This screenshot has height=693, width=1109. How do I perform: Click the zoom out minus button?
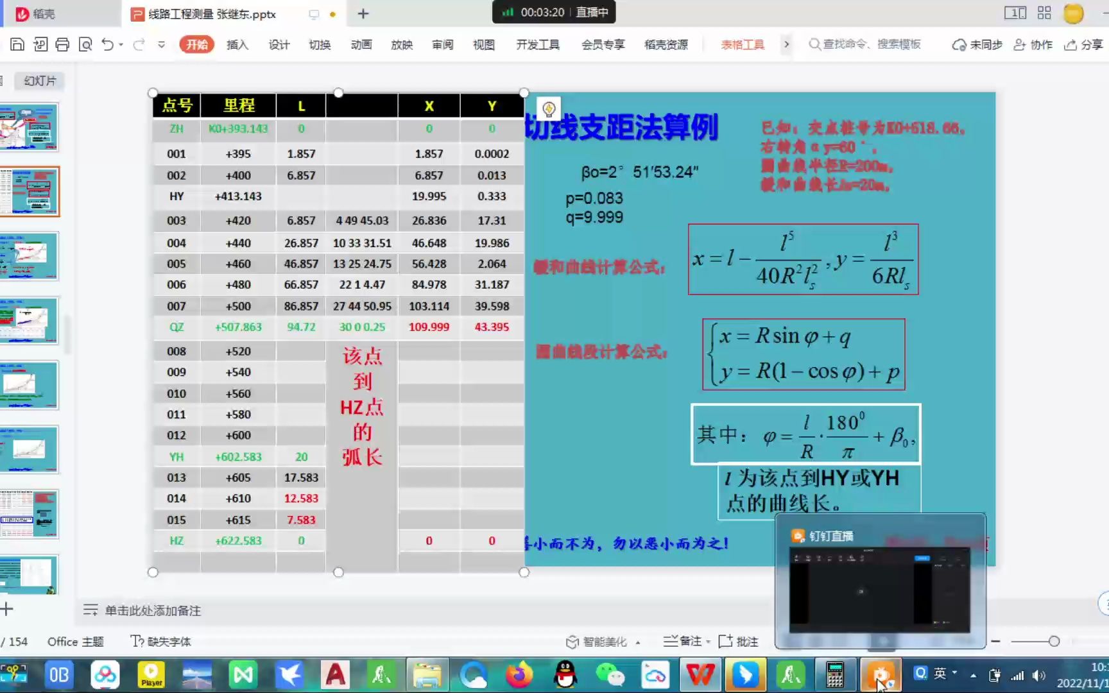coord(995,641)
